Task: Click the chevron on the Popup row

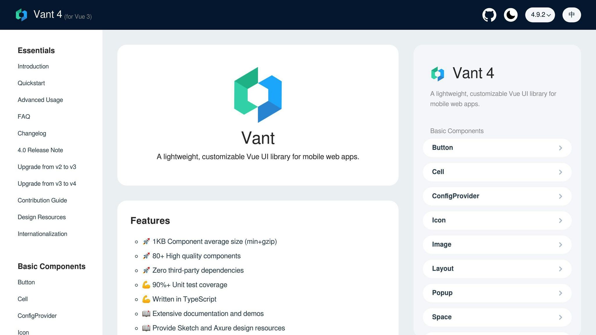Action: [560, 293]
